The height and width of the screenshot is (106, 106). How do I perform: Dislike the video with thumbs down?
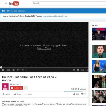(82, 94)
